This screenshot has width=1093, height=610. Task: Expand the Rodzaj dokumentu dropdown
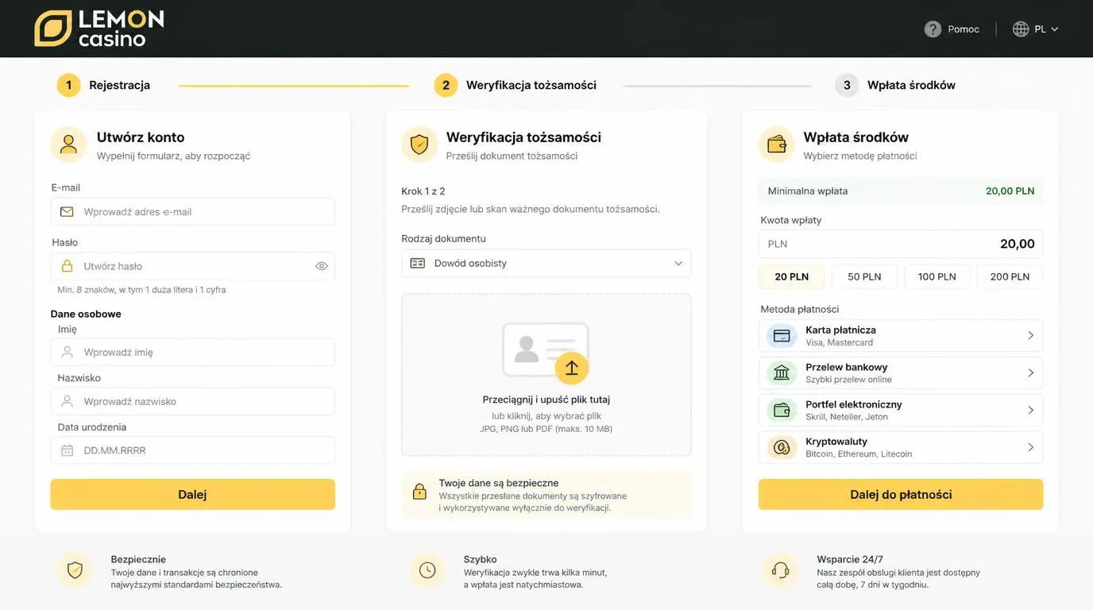[x=546, y=264]
